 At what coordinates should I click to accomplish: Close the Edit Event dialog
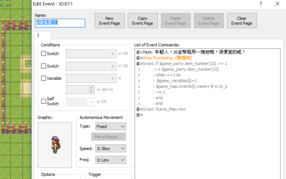[277, 4]
